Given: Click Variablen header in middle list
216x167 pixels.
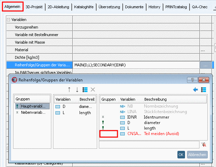Looking at the screenshot, I should 66,99.
